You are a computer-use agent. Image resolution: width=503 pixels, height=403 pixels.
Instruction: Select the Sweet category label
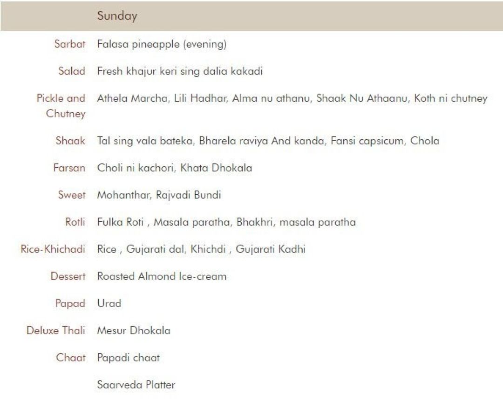coord(72,195)
